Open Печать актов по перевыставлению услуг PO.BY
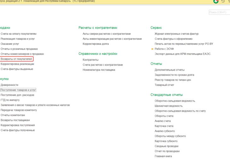Viewport: 230px width, 167px height. click(184, 44)
